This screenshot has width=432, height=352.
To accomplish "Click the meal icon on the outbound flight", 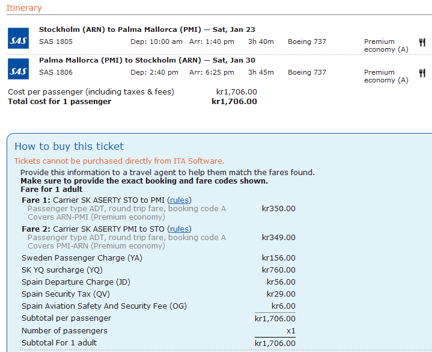I will coord(422,42).
